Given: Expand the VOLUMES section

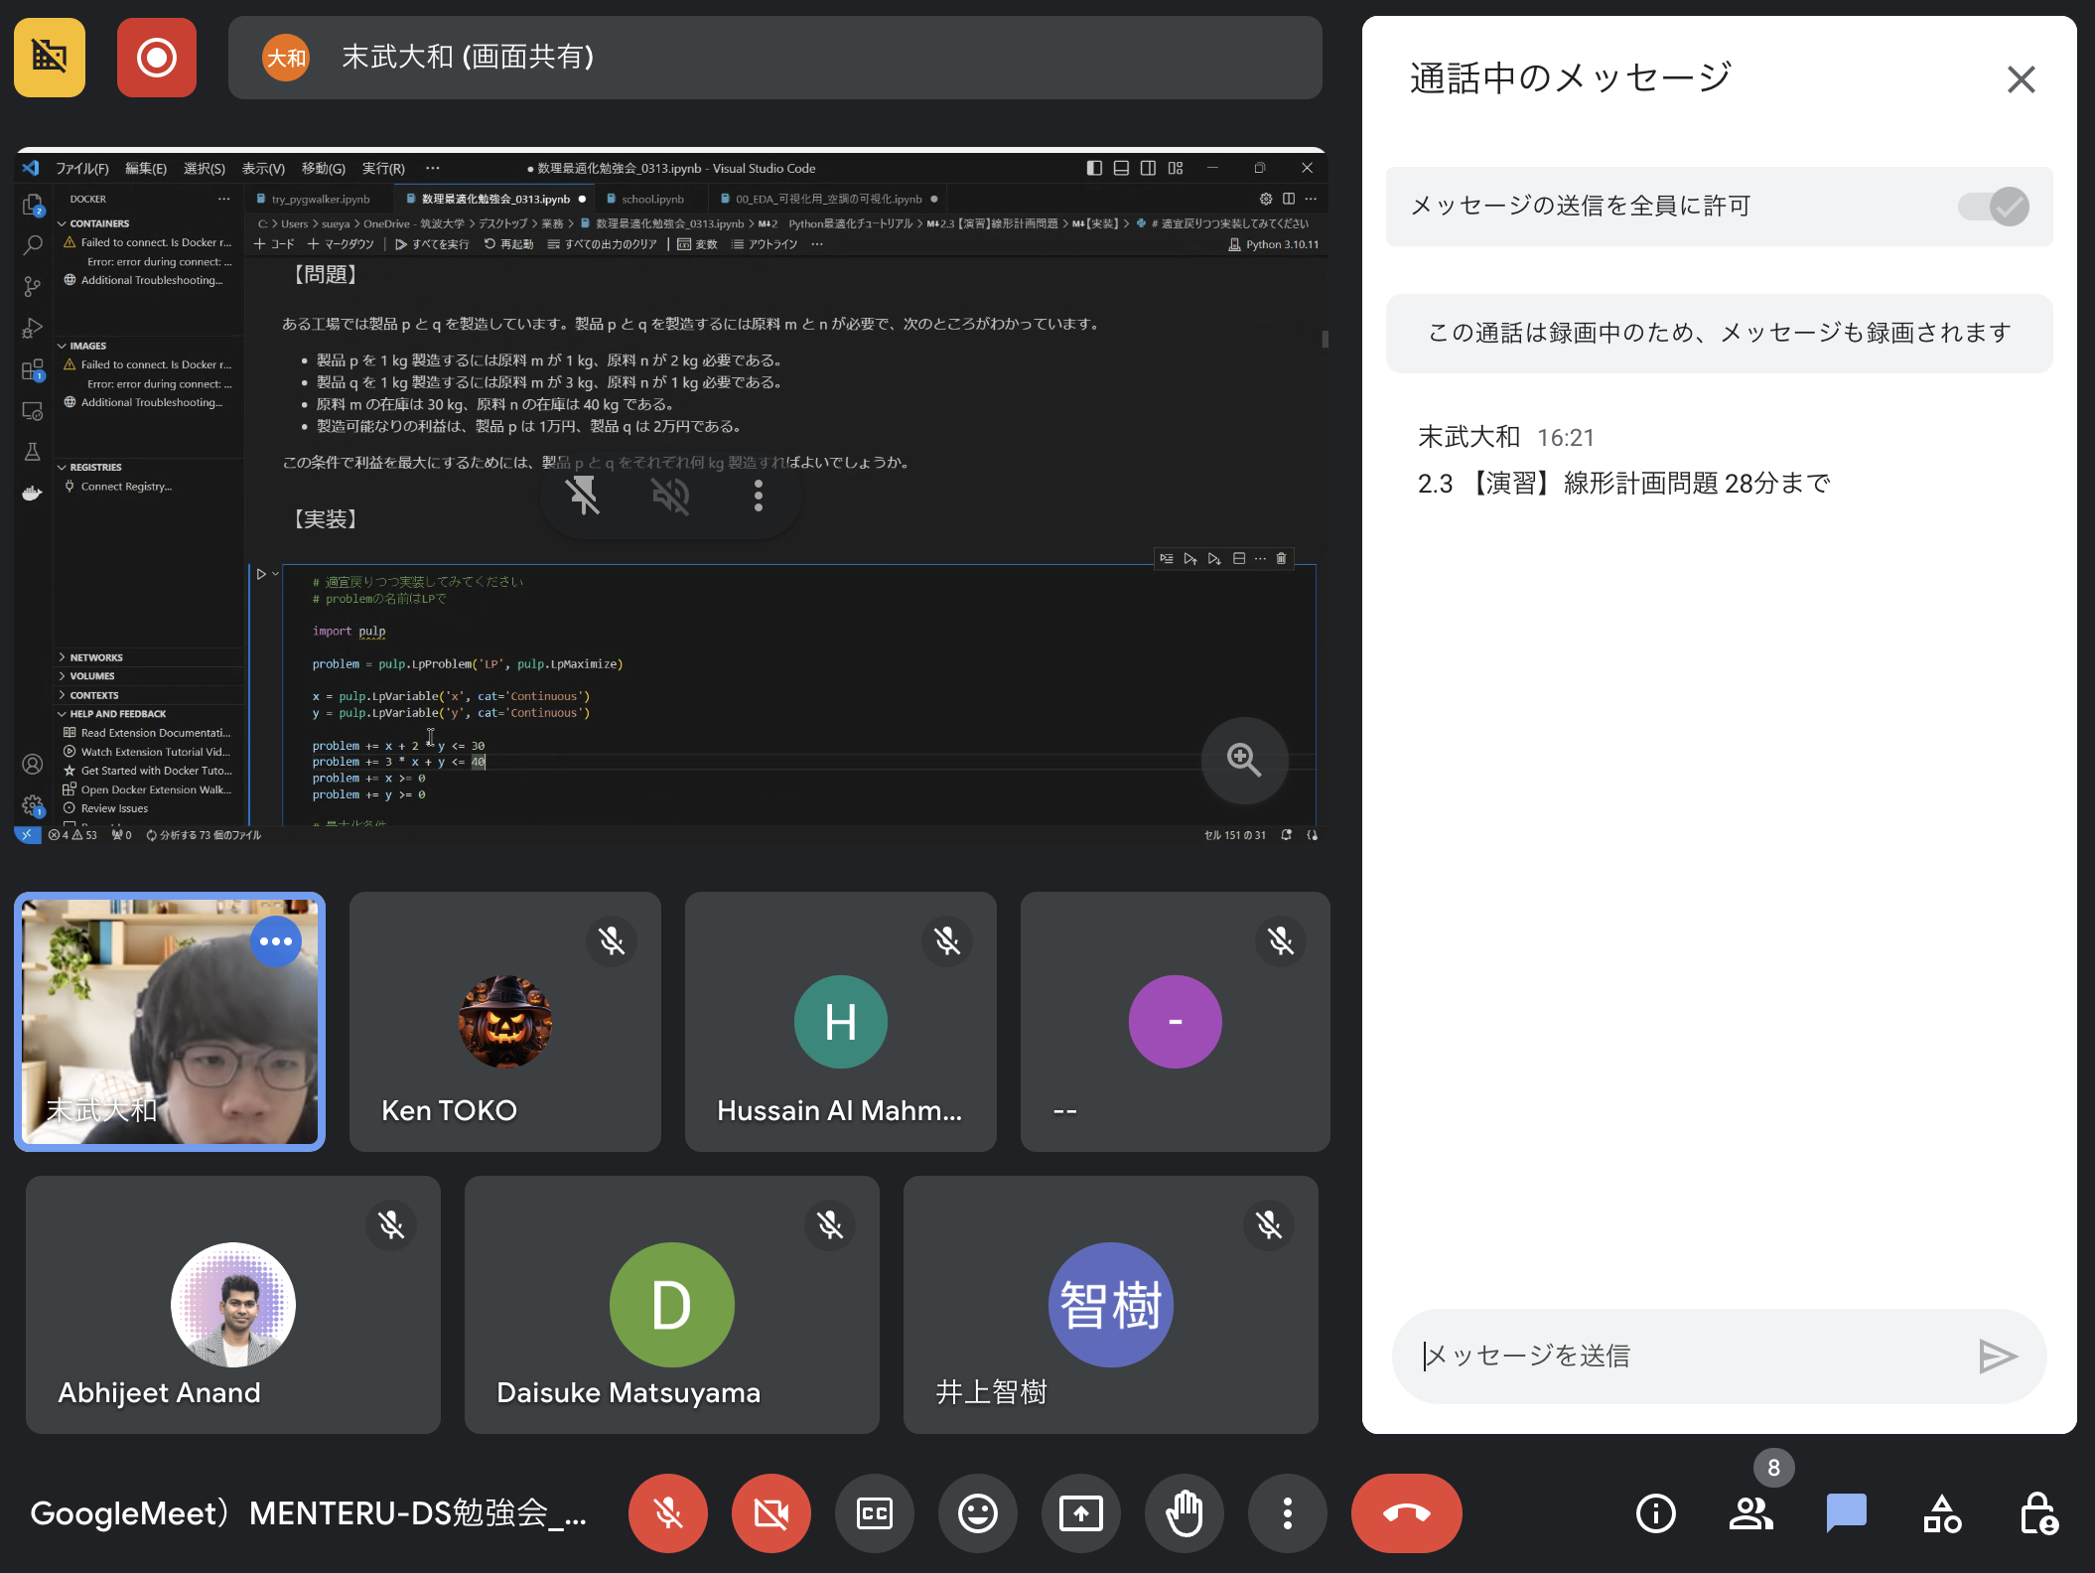Looking at the screenshot, I should [x=91, y=675].
